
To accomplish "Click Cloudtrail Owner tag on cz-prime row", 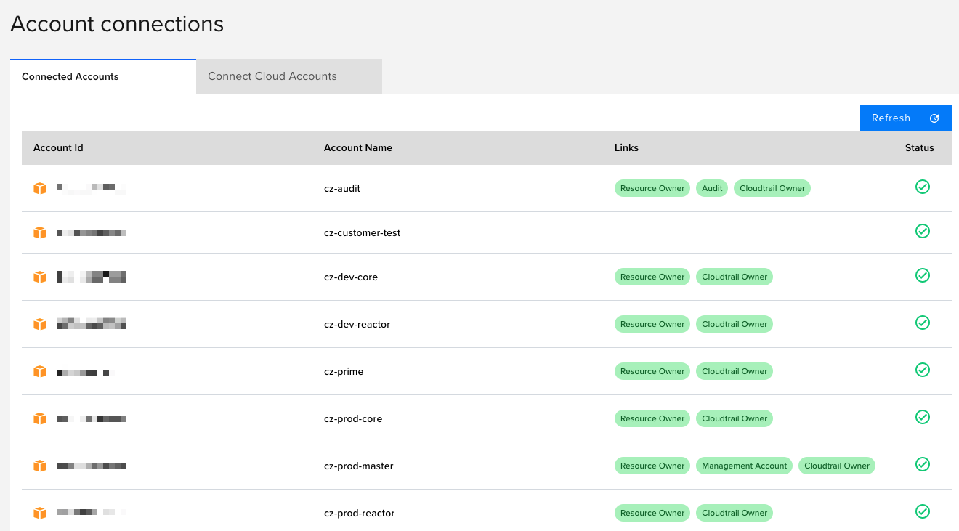I will 735,371.
